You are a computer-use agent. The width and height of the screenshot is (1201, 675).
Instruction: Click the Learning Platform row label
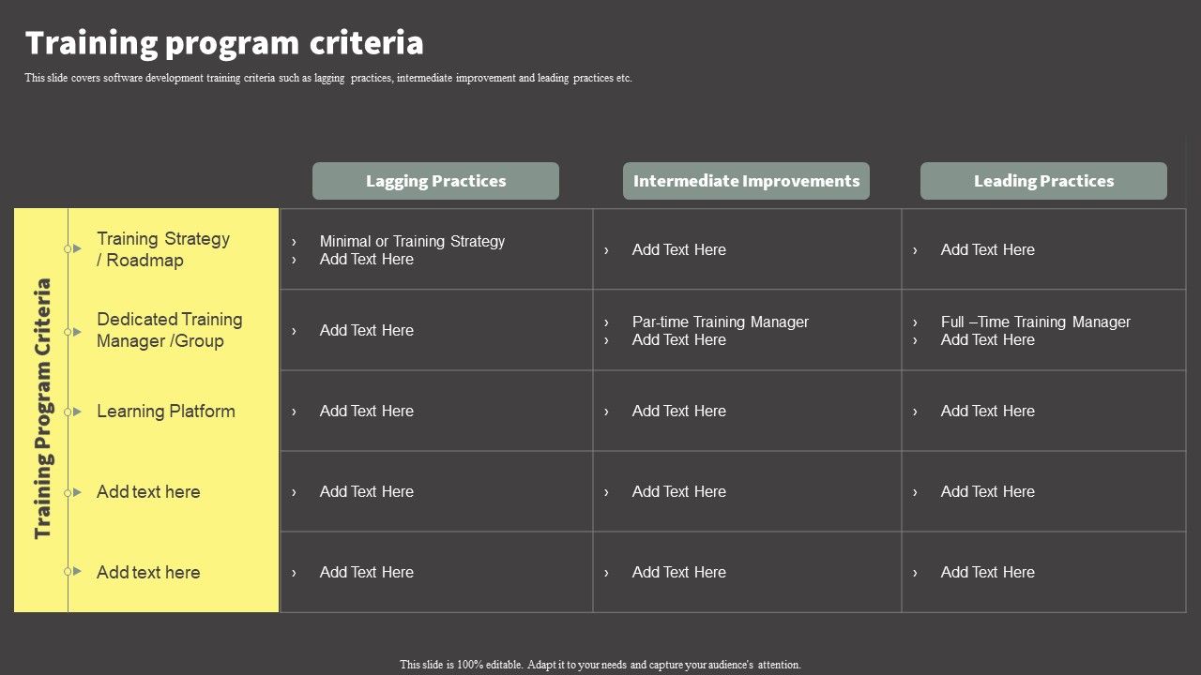tap(166, 411)
